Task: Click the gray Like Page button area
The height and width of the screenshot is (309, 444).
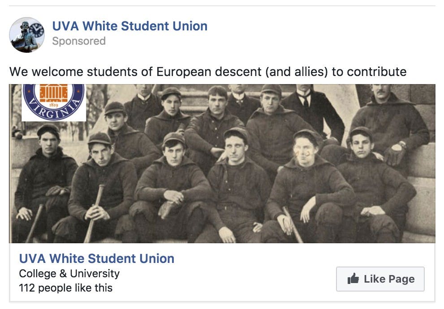Action: point(380,279)
